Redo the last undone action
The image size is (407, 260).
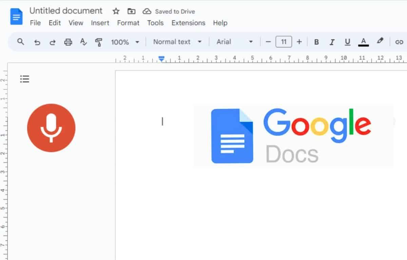53,42
